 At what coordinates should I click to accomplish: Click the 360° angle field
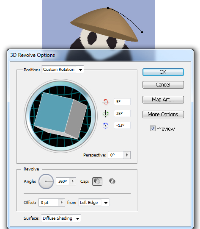pos(63,182)
